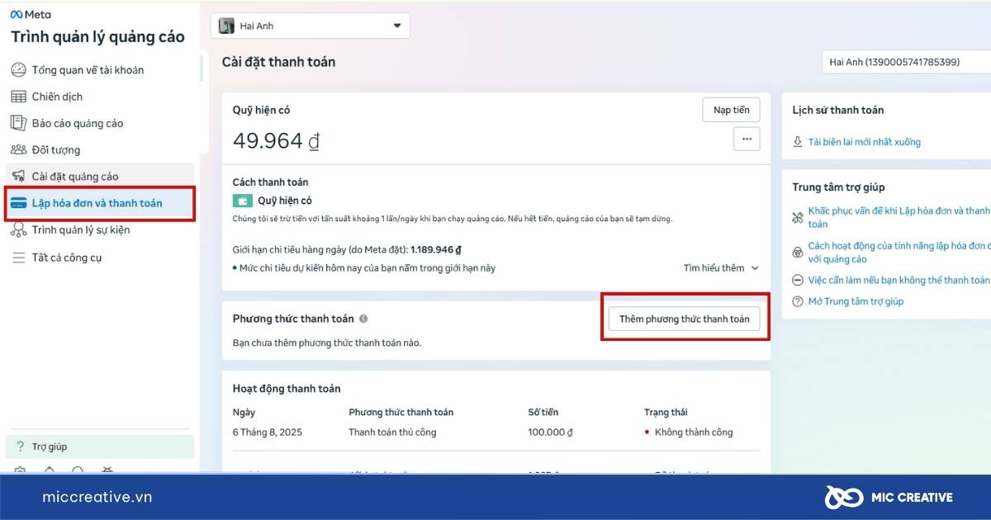Click the 1.189.946 ₫ daily limit value
The image size is (991, 520).
(436, 249)
